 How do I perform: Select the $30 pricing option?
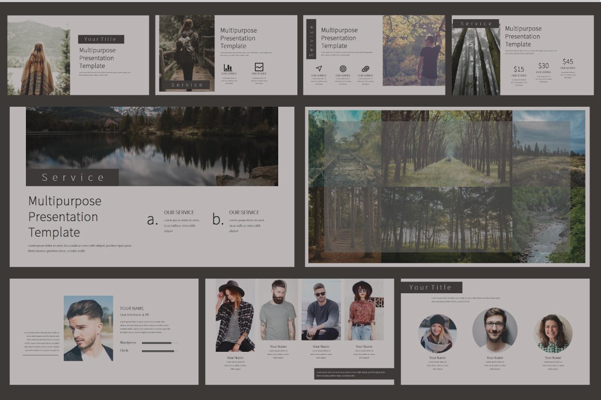(545, 65)
